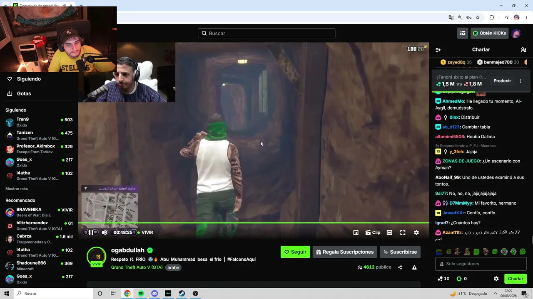Open the Grand Theft Auto V (GTA) category link

[x=137, y=267]
